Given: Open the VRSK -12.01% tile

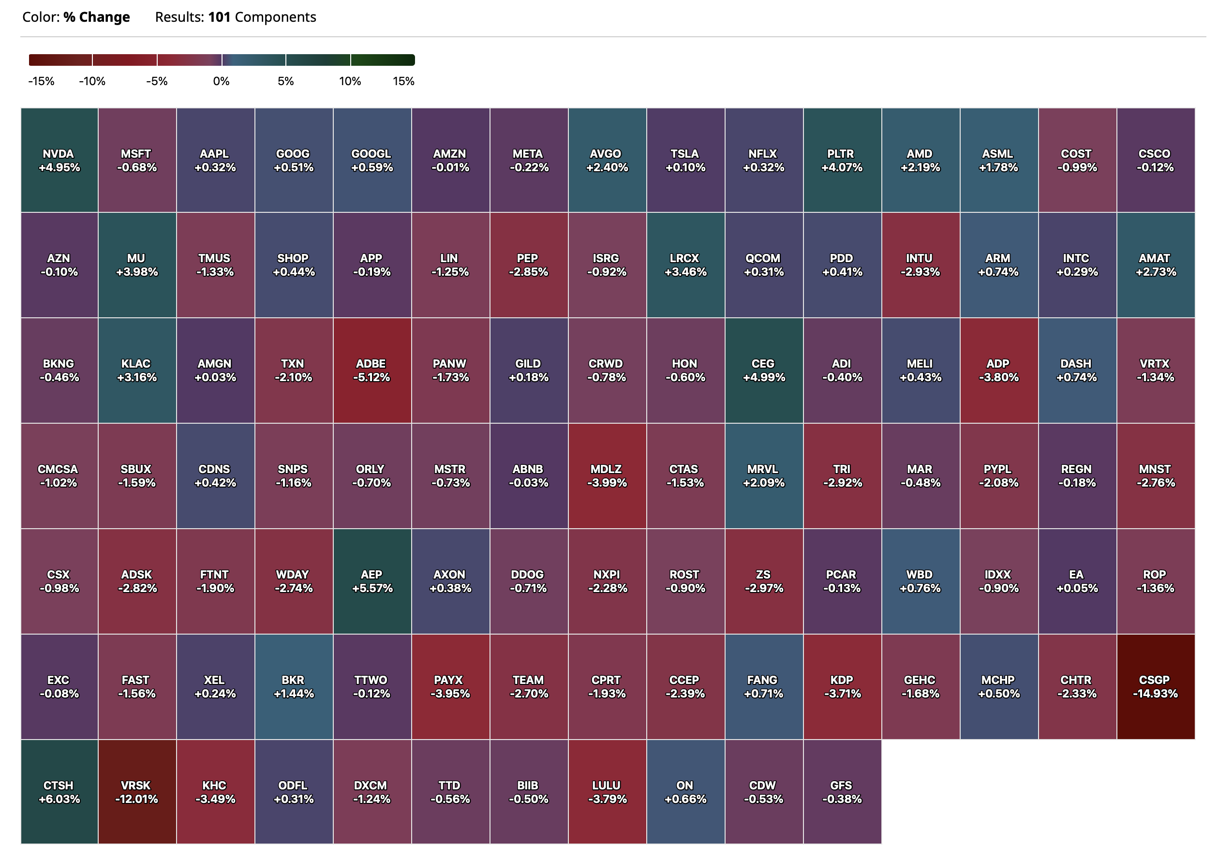Looking at the screenshot, I should click(137, 792).
